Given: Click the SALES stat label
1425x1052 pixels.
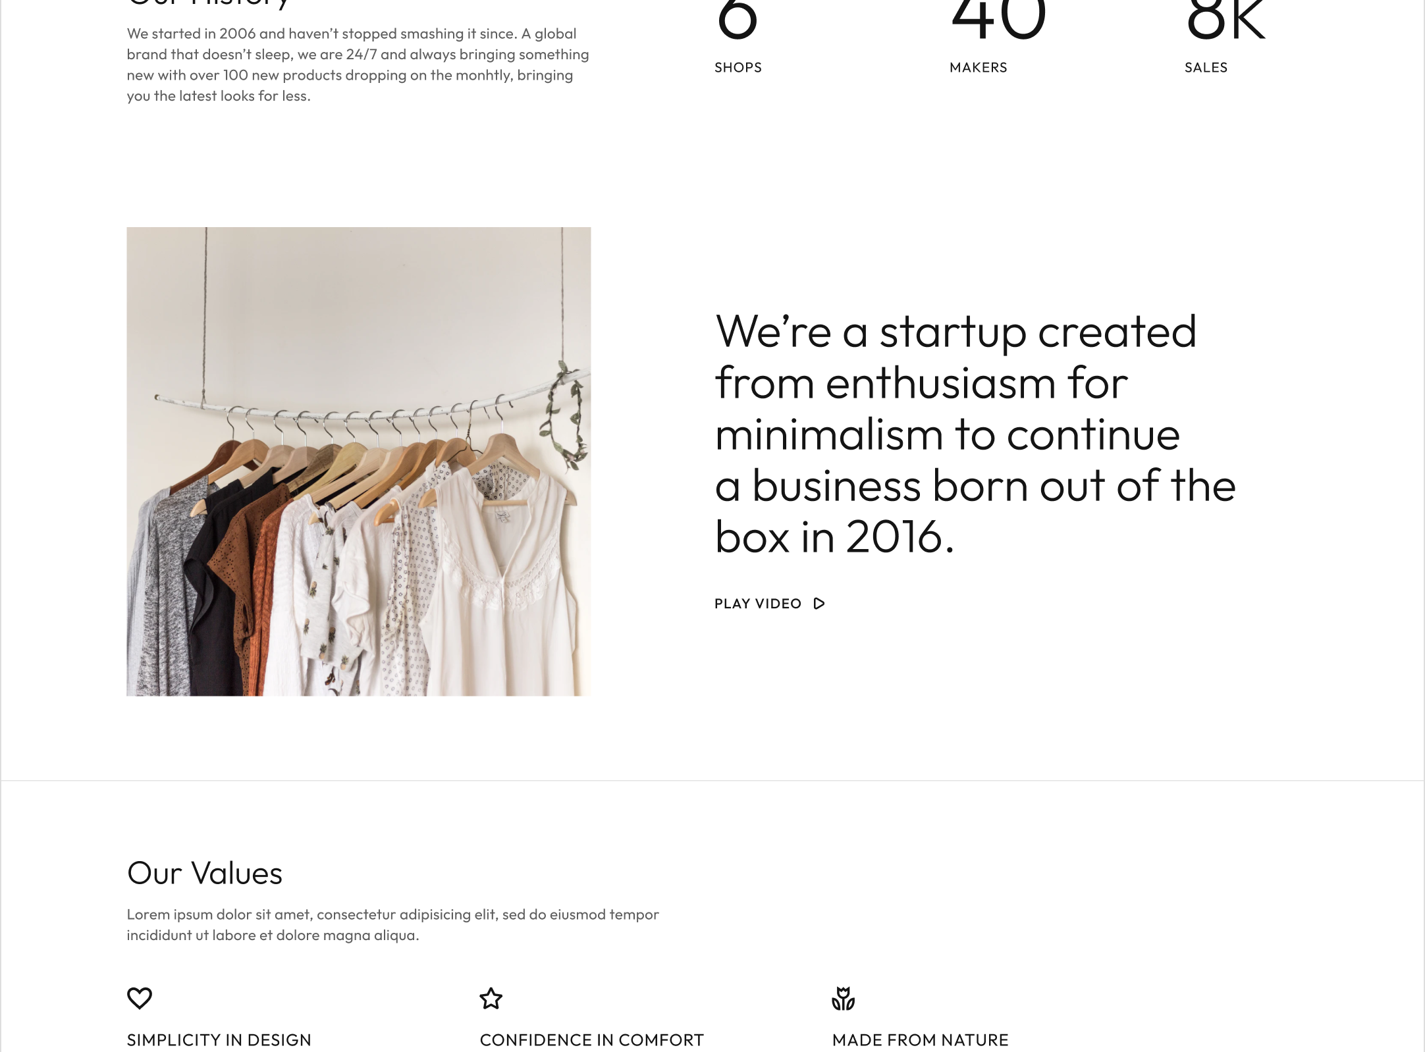Looking at the screenshot, I should coord(1206,67).
